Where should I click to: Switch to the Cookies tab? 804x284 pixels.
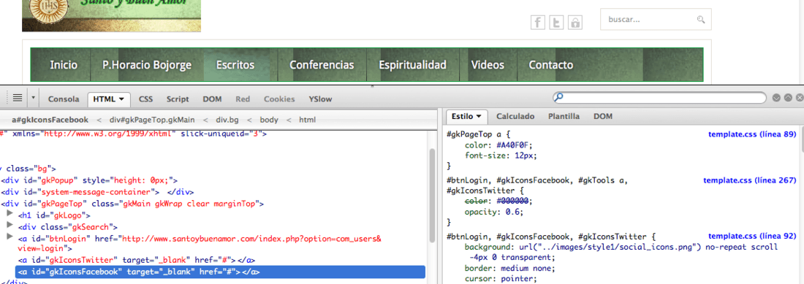(279, 99)
